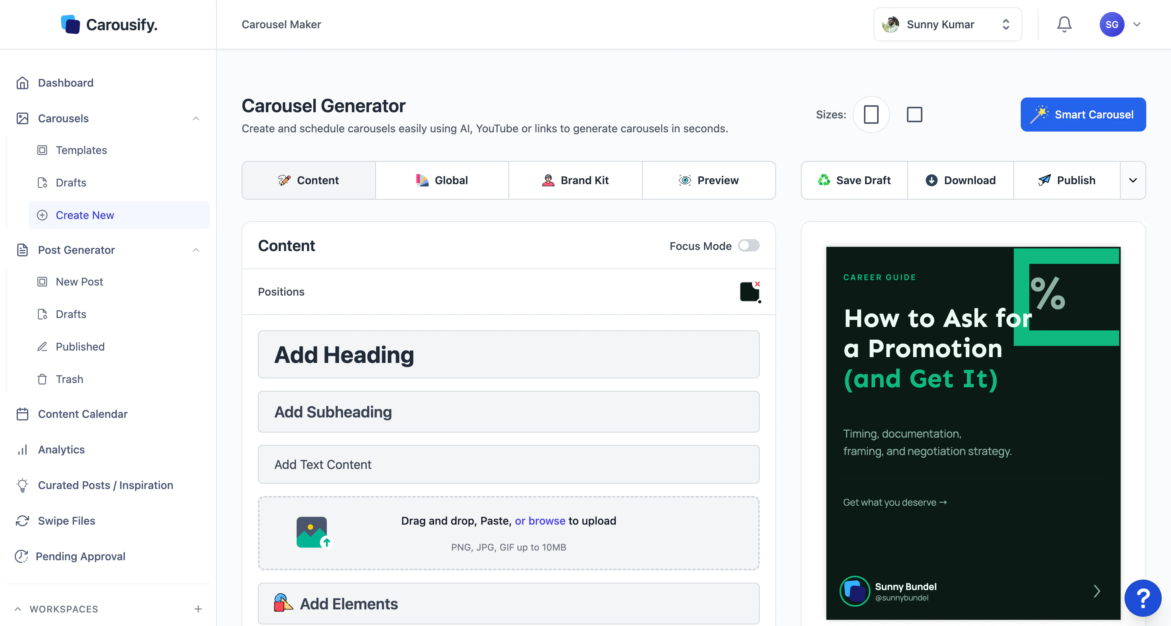Open the Brand Kit tab
Viewport: 1171px width, 626px height.
tap(575, 180)
